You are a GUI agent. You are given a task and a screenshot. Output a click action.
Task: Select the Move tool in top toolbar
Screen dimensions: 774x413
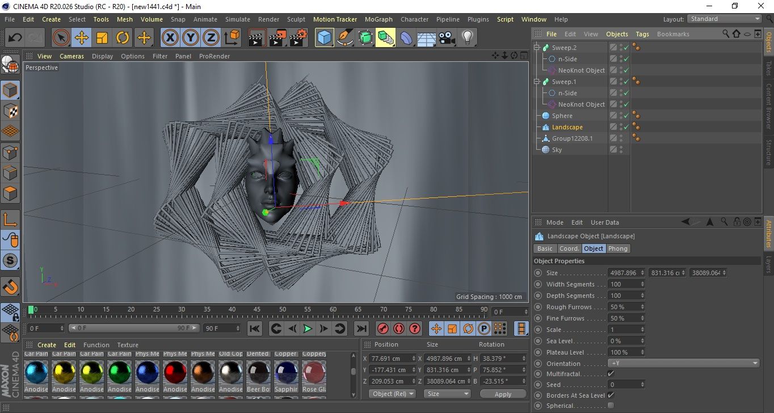pyautogui.click(x=82, y=38)
